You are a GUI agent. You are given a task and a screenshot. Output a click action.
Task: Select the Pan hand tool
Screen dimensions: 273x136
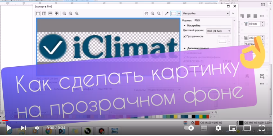tap(147, 13)
